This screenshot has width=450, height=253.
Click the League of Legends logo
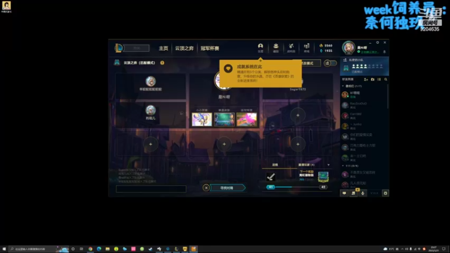119,48
